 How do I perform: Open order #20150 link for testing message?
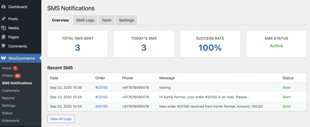(101, 88)
